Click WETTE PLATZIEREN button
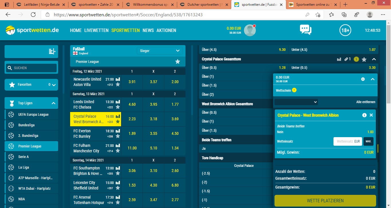391x208 pixels. tap(325, 201)
